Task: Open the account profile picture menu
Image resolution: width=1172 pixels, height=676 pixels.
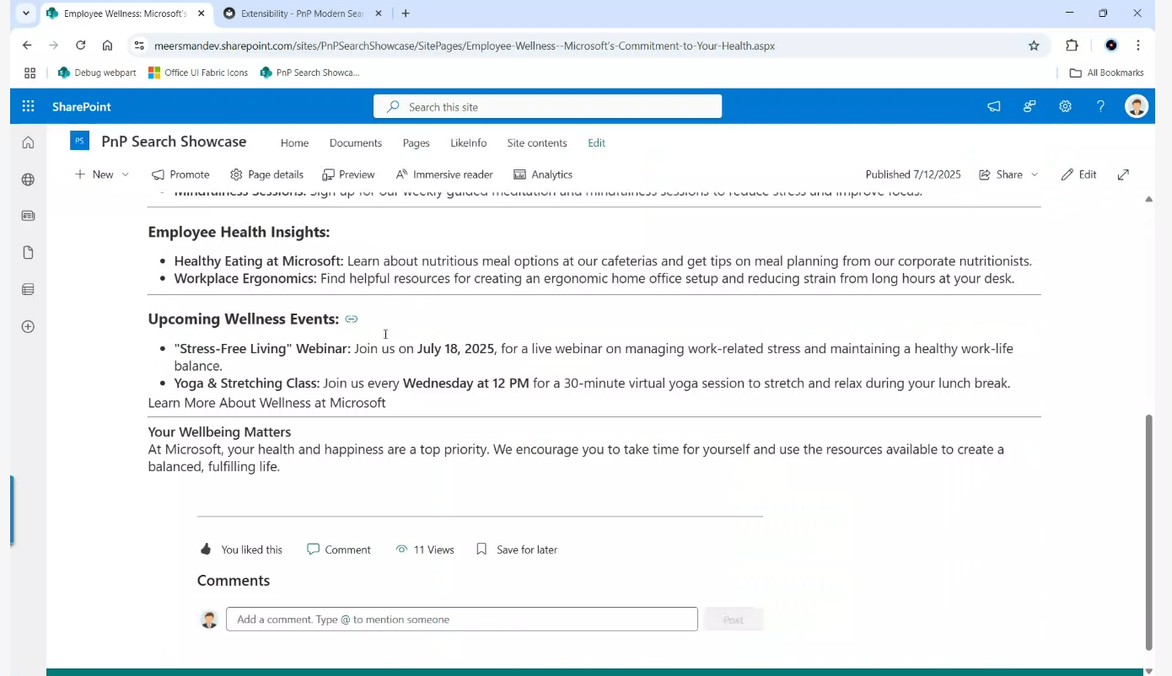Action: 1137,106
